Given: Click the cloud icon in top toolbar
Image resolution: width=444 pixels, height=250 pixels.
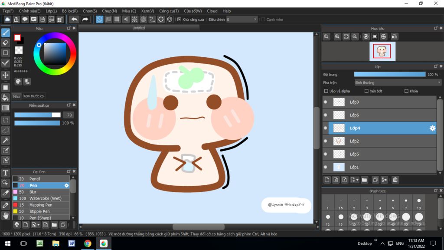Looking at the screenshot, I should pos(7,19).
